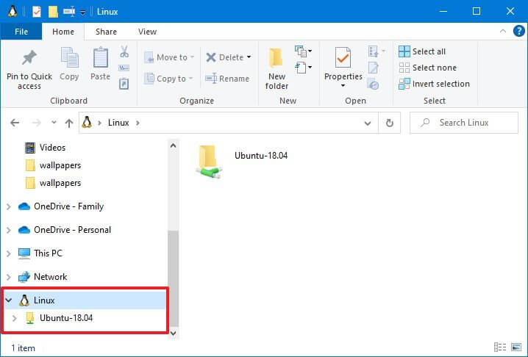528x357 pixels.
Task: Click navigation pane scroll up arrow
Action: coord(173,146)
